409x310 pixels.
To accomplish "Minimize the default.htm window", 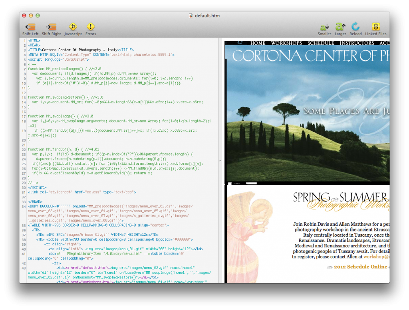I will (31, 16).
